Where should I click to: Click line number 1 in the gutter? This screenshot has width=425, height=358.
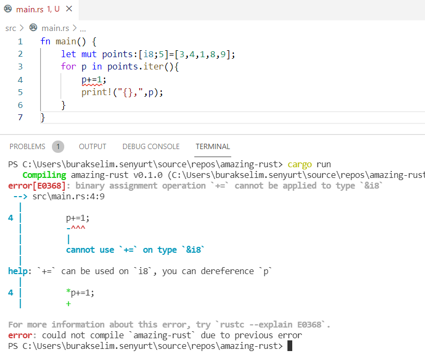click(x=20, y=41)
